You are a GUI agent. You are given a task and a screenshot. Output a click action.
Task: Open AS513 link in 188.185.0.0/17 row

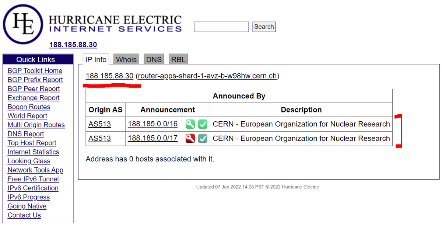[99, 139]
